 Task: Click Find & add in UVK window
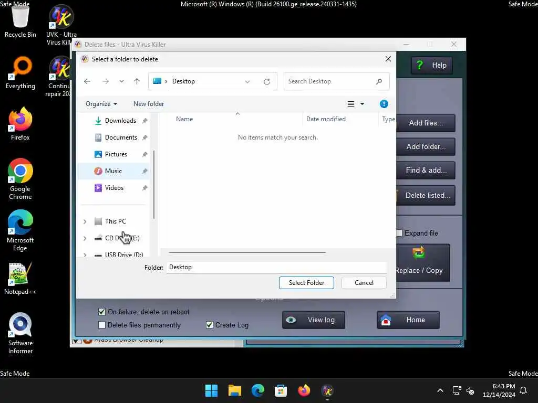426,171
